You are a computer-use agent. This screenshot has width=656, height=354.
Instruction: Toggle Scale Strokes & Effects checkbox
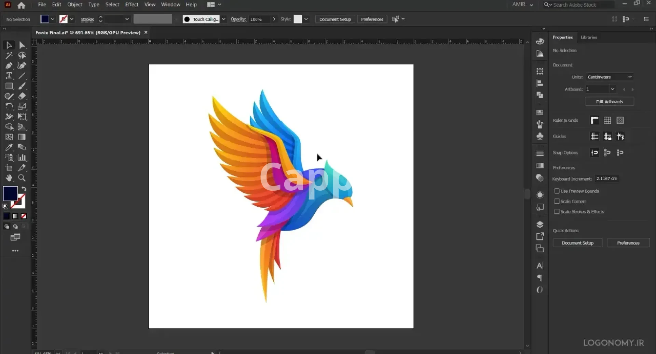(x=557, y=211)
